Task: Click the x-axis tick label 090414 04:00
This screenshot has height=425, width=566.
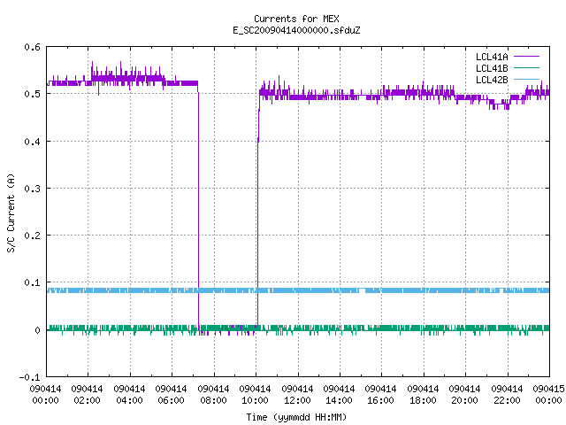Action: point(129,395)
